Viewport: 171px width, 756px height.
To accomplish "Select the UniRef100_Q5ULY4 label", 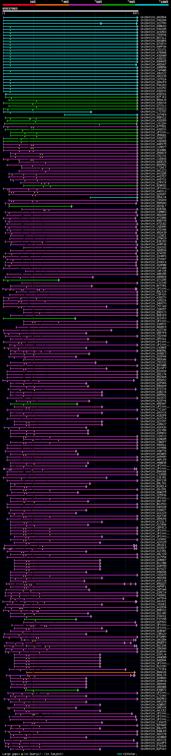I will (153, 197).
